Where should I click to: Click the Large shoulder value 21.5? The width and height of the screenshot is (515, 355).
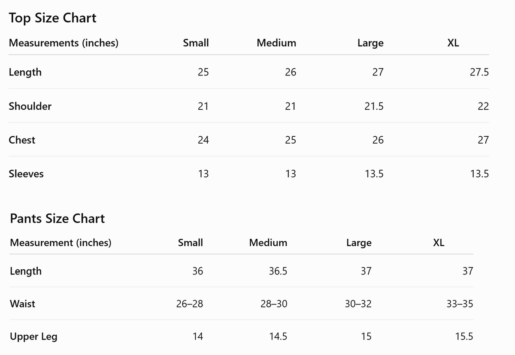coord(374,106)
